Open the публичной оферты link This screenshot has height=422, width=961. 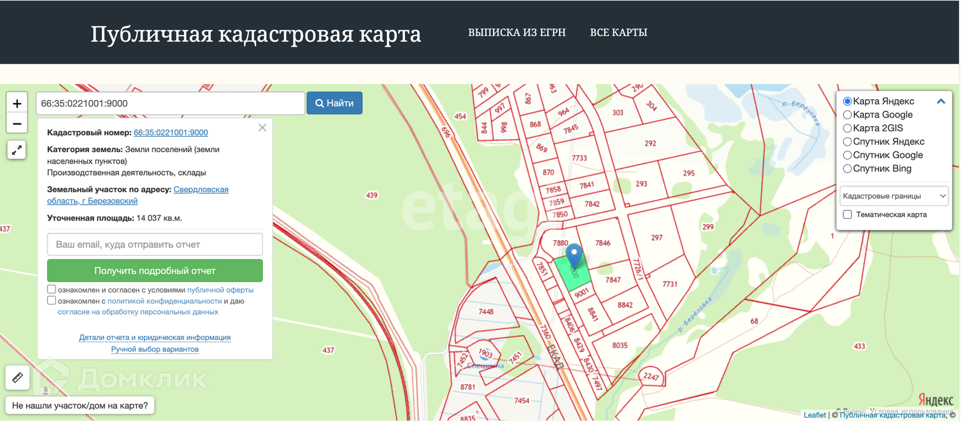[220, 290]
